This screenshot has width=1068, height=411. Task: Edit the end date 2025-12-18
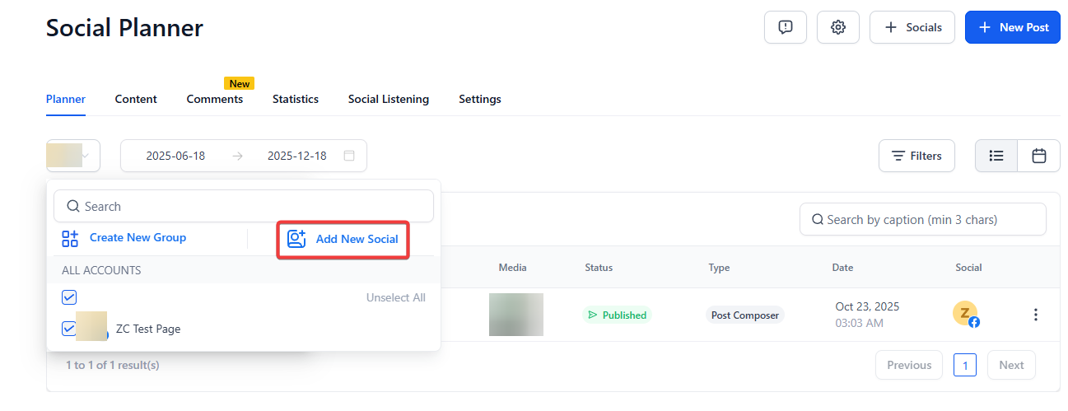pos(297,156)
